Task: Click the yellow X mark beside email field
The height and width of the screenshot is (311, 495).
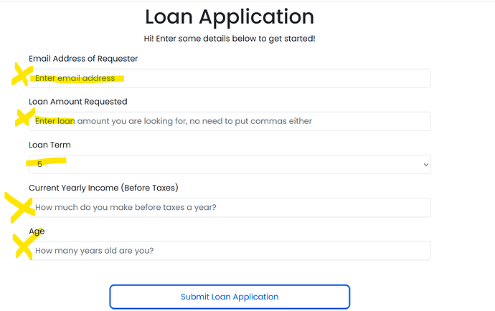Action: pos(22,75)
